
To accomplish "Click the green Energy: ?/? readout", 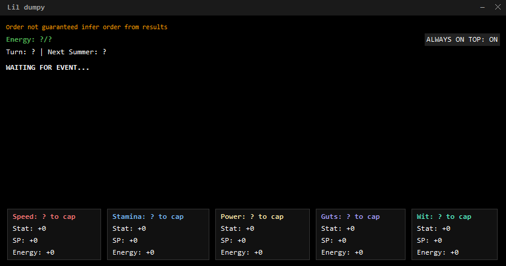I will [x=29, y=39].
